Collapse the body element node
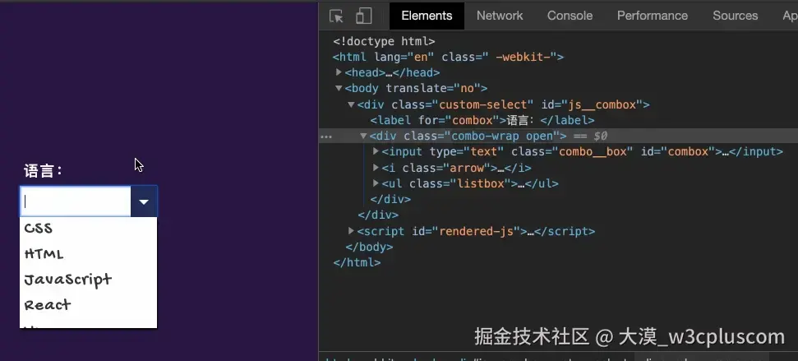Image resolution: width=798 pixels, height=361 pixels. [339, 88]
